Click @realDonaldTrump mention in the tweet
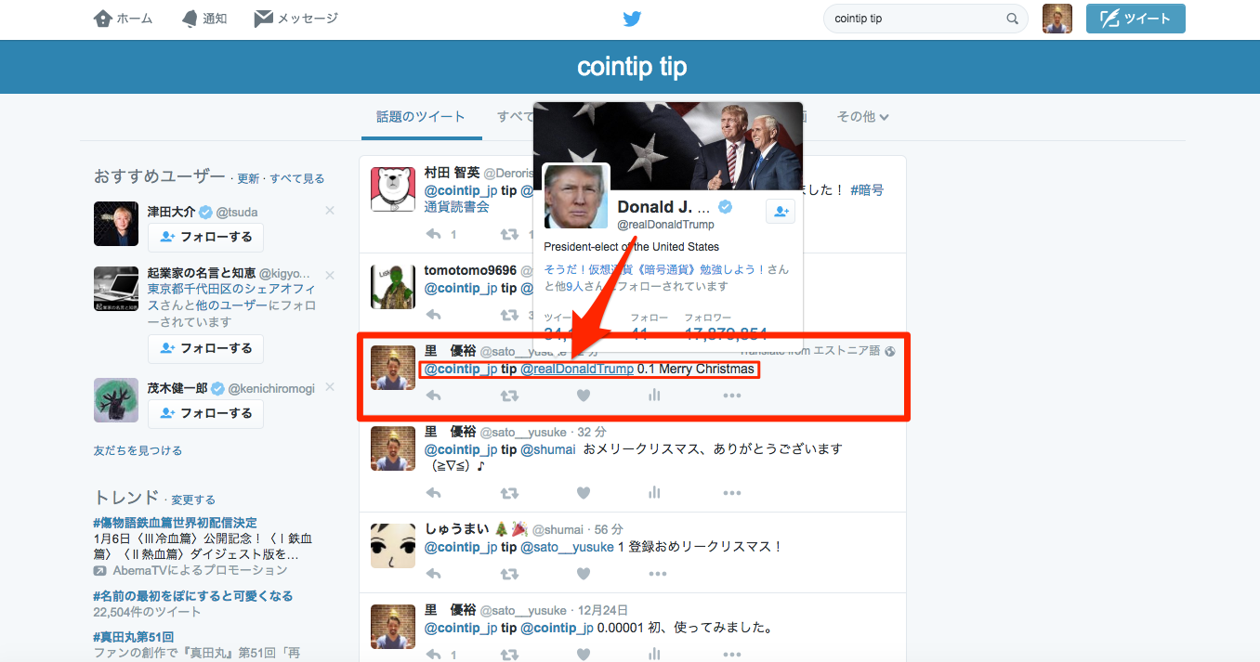This screenshot has width=1260, height=662. coord(577,370)
